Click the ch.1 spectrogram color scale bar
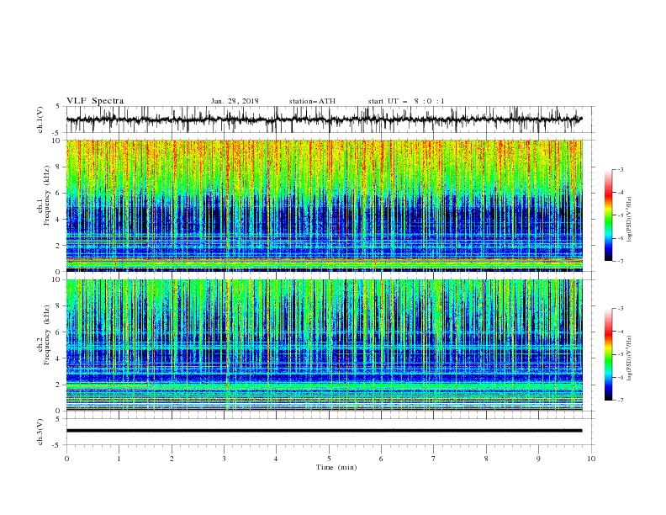Image resolution: width=666 pixels, height=515 pixels. (x=608, y=215)
